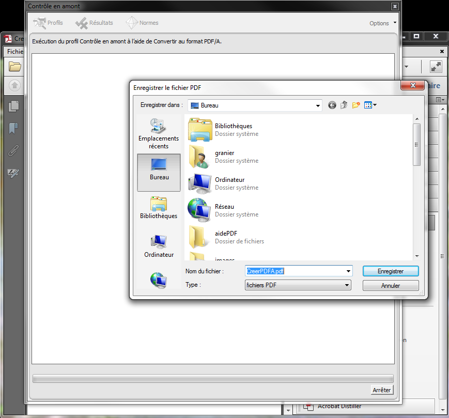This screenshot has height=418, width=449.
Task: Select Ordinateur in the places bar
Action: (159, 246)
